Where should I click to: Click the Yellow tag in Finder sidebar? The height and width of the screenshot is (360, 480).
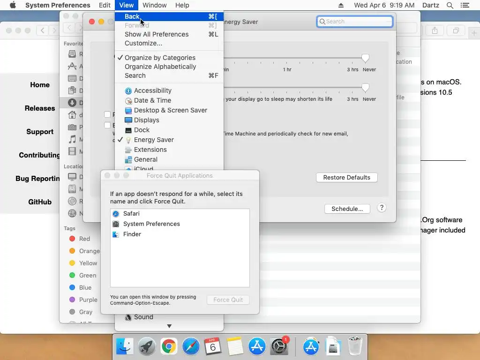[83, 263]
